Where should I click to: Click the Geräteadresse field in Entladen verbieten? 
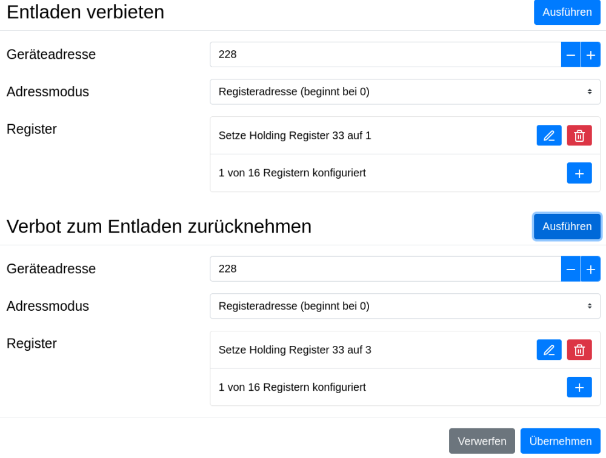(385, 55)
